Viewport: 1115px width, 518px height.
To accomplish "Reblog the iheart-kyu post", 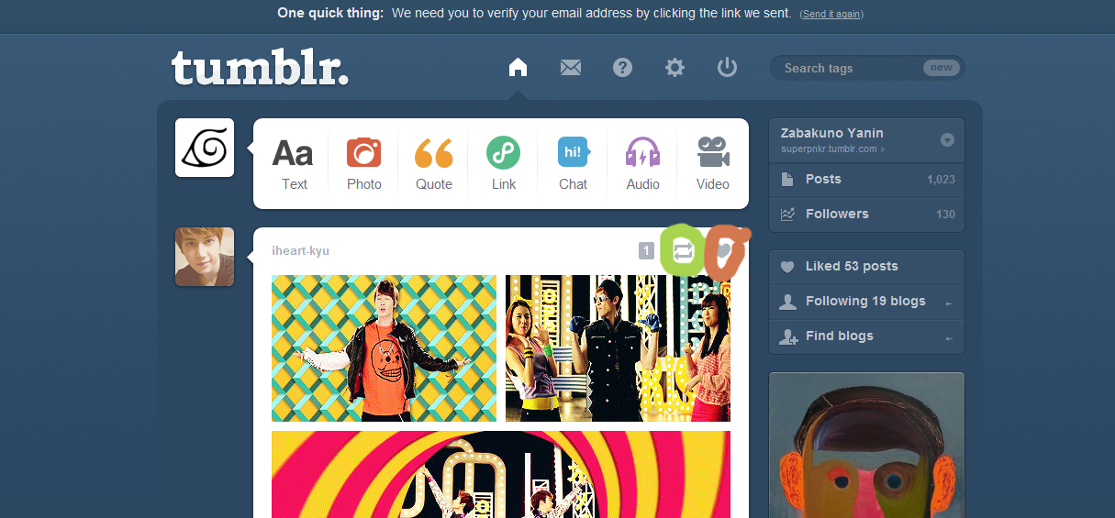I will (x=683, y=251).
